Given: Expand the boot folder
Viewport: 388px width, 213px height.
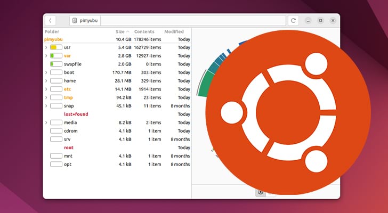Looking at the screenshot, I should click(46, 72).
